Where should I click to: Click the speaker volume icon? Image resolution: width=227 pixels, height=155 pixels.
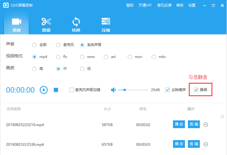coord(113,90)
